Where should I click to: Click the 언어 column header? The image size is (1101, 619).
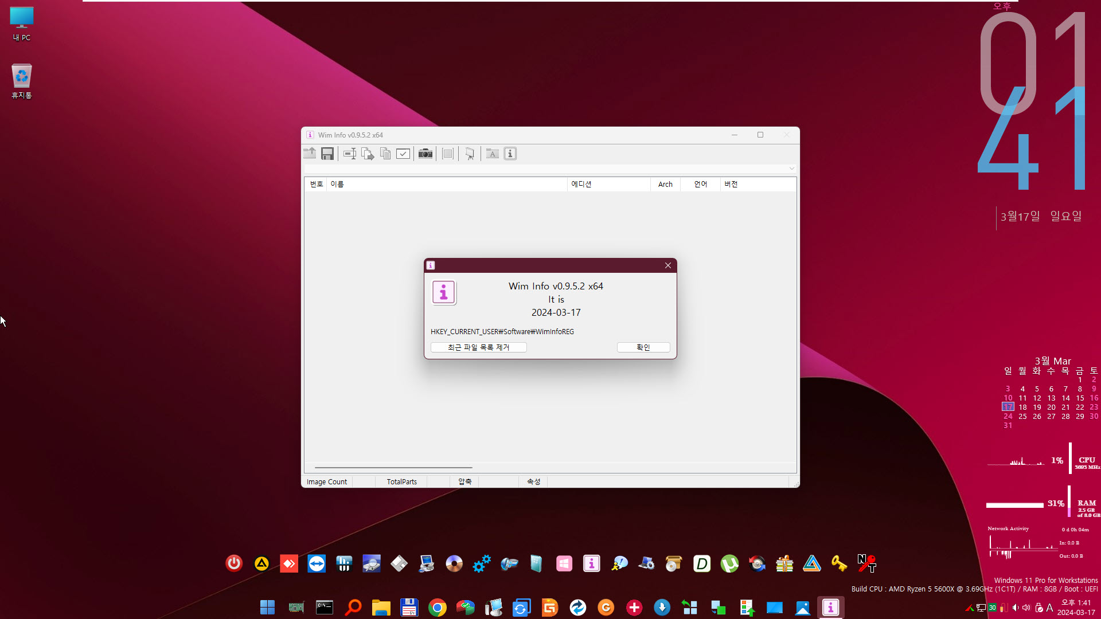point(700,184)
